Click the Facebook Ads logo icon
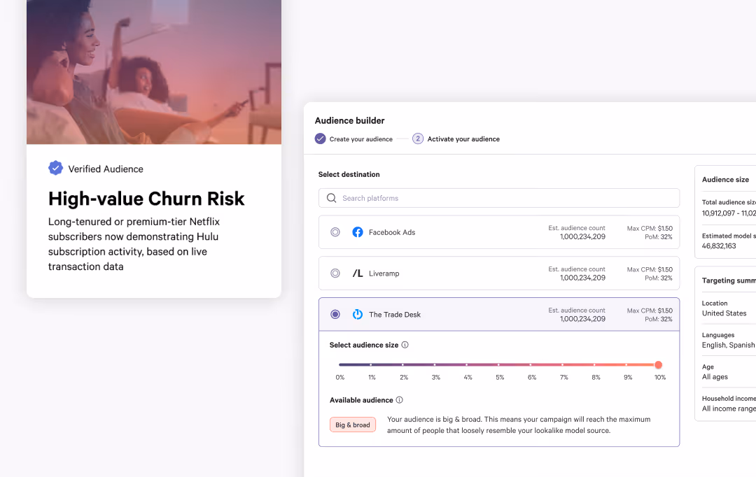 (357, 232)
